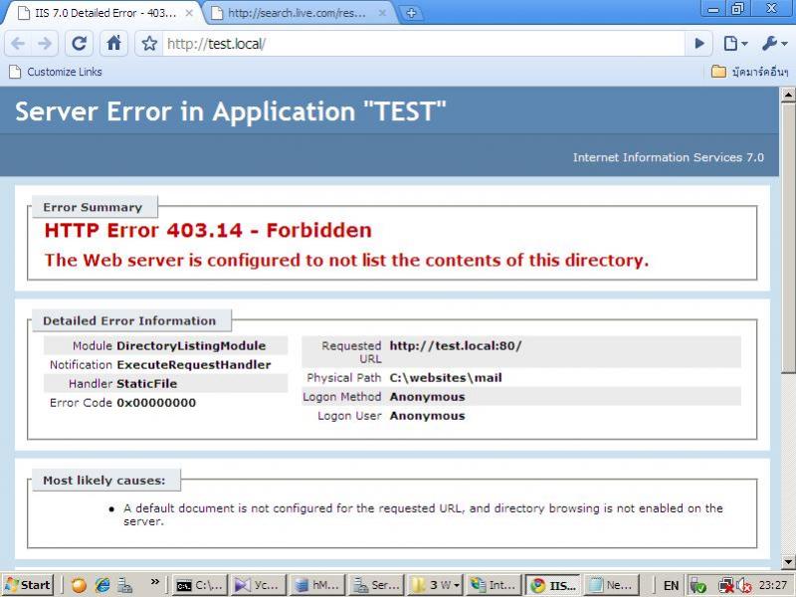Click the muted volume tray icon
Screen dimensions: 796x597
pyautogui.click(x=744, y=586)
